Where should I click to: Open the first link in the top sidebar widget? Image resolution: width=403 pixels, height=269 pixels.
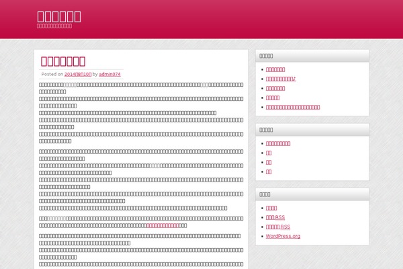click(275, 69)
